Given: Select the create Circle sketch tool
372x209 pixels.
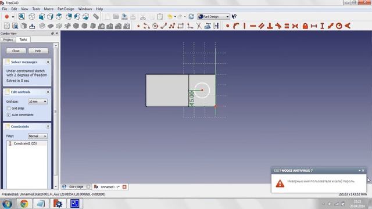Looking at the screenshot, I should coord(155,26).
